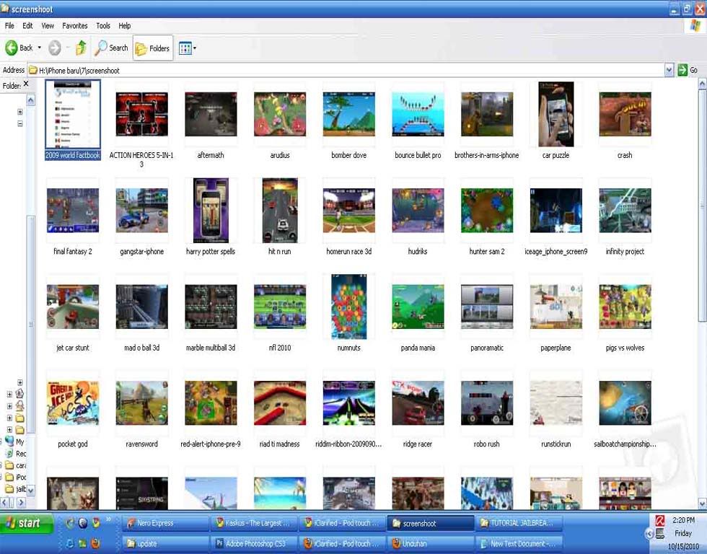
Task: Click the folder tree's scroll-down arrow
Action: [30, 490]
